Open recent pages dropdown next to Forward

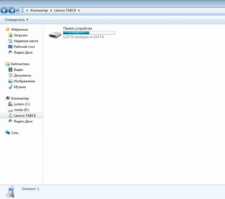click(x=17, y=11)
